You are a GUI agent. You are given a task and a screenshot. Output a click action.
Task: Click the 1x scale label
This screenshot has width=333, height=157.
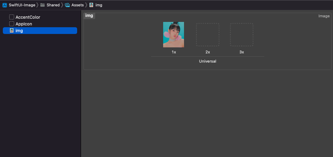point(174,52)
